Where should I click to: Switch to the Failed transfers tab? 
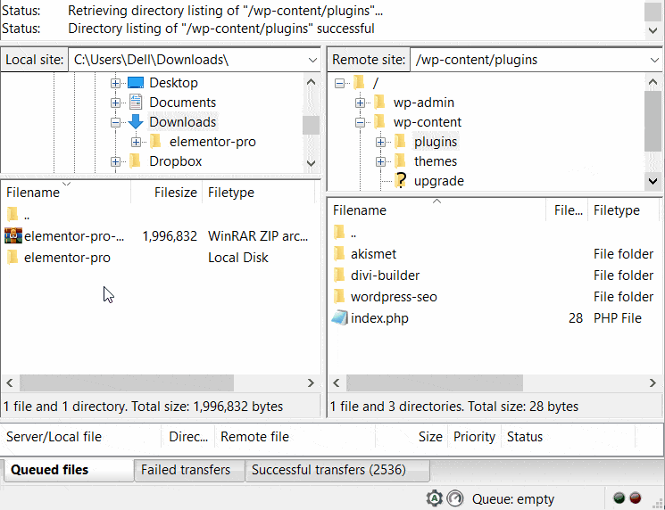pyautogui.click(x=189, y=470)
